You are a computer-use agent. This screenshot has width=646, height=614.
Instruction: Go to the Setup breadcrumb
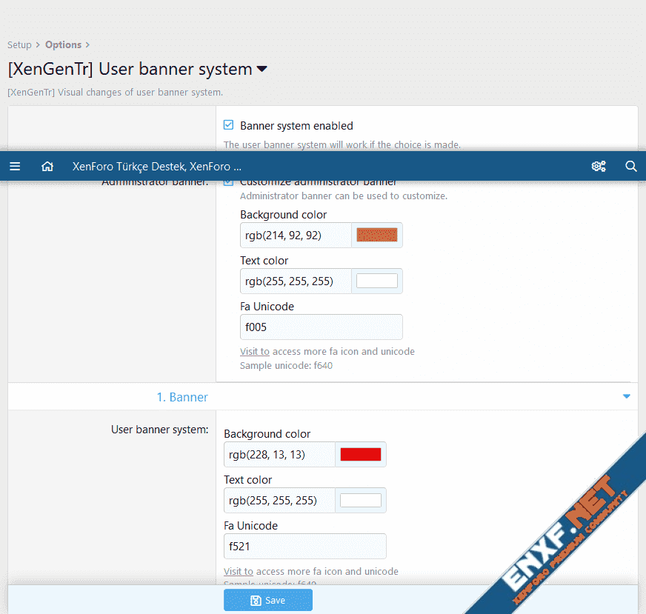click(x=19, y=45)
